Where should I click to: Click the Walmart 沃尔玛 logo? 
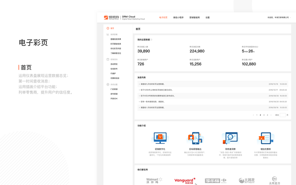[154, 180]
